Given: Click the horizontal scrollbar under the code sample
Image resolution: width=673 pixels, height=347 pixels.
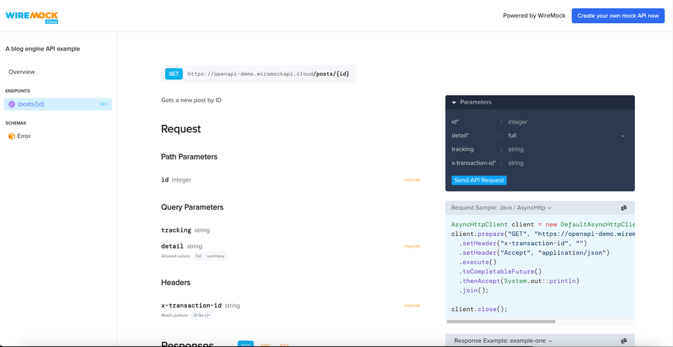Looking at the screenshot, I should point(501,322).
